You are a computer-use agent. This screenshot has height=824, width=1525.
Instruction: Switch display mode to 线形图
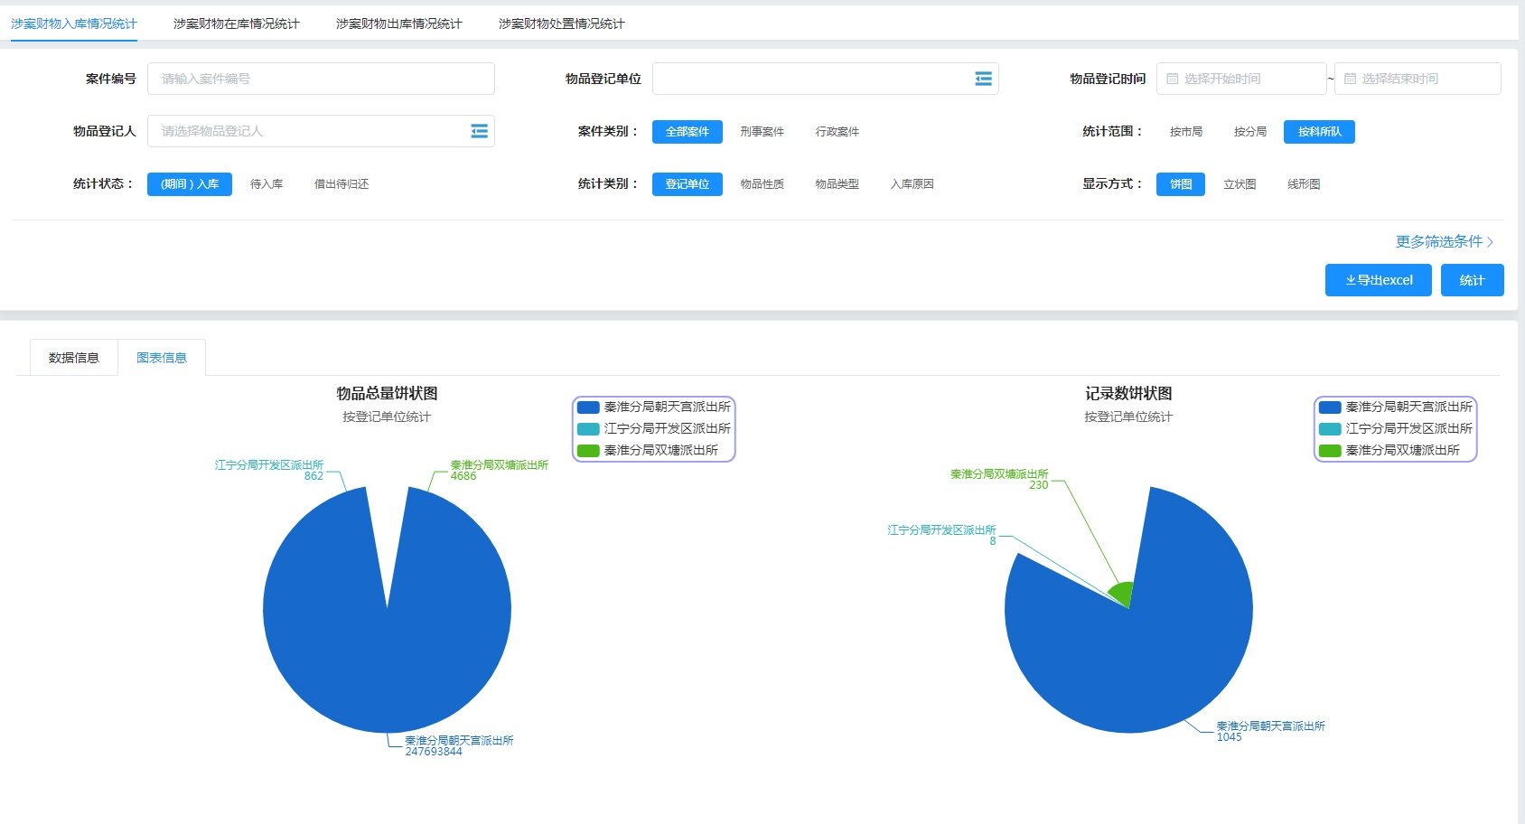(x=1304, y=184)
